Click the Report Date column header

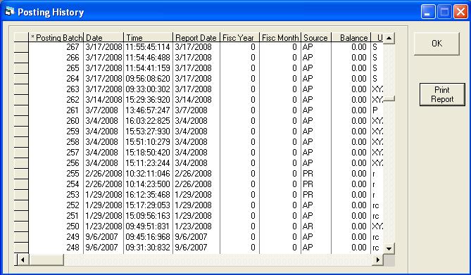(x=196, y=37)
